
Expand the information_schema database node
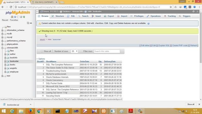2,30
